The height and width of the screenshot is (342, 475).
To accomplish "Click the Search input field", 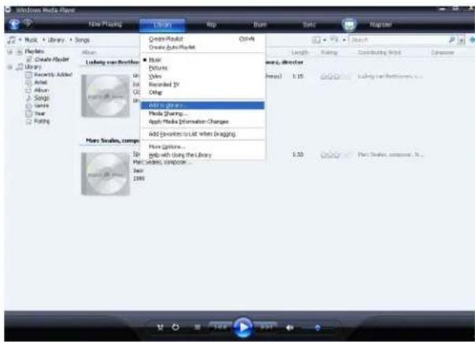I will [x=399, y=39].
